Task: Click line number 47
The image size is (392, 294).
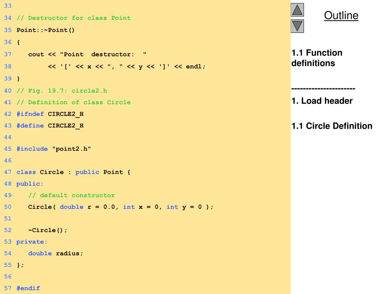Action: coord(8,172)
